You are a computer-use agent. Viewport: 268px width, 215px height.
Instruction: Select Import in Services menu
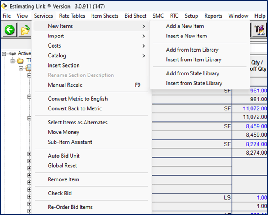(91, 36)
